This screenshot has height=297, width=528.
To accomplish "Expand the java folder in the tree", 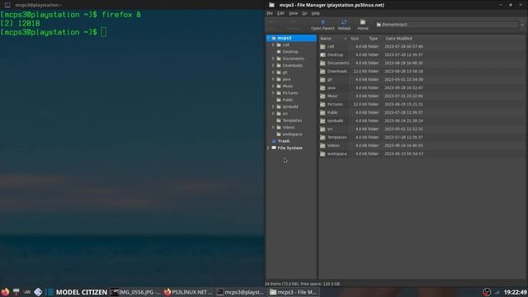I will (x=273, y=79).
